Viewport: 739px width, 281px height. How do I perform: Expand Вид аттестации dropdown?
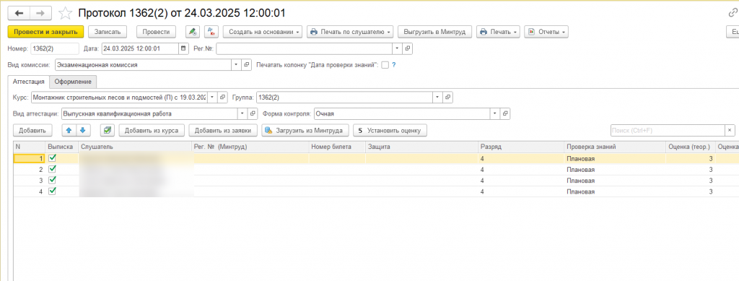point(242,113)
